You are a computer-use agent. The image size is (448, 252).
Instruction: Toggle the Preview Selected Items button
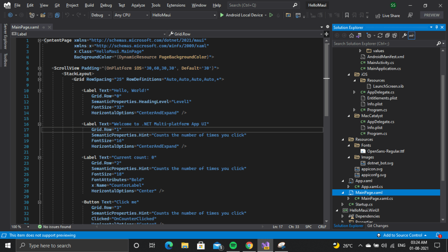point(412,35)
